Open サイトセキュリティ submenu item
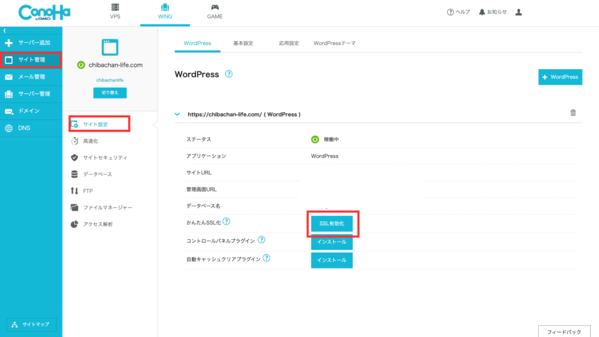 pos(99,157)
